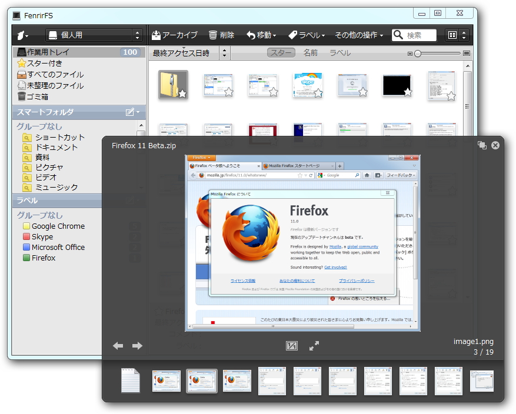This screenshot has height=414, width=516.
Task: Switch image to actual size in preview
Action: 291,347
